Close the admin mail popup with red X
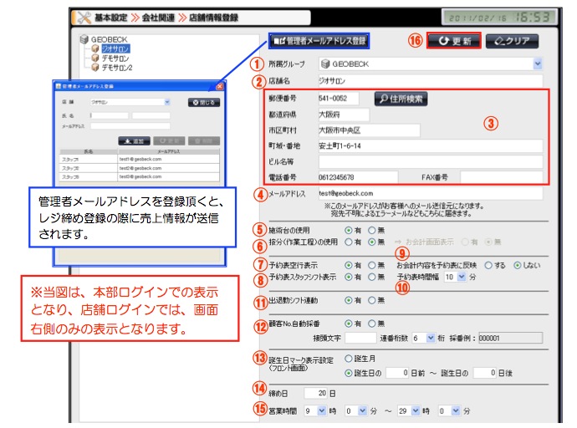This screenshot has height=428, width=577. 219,86
